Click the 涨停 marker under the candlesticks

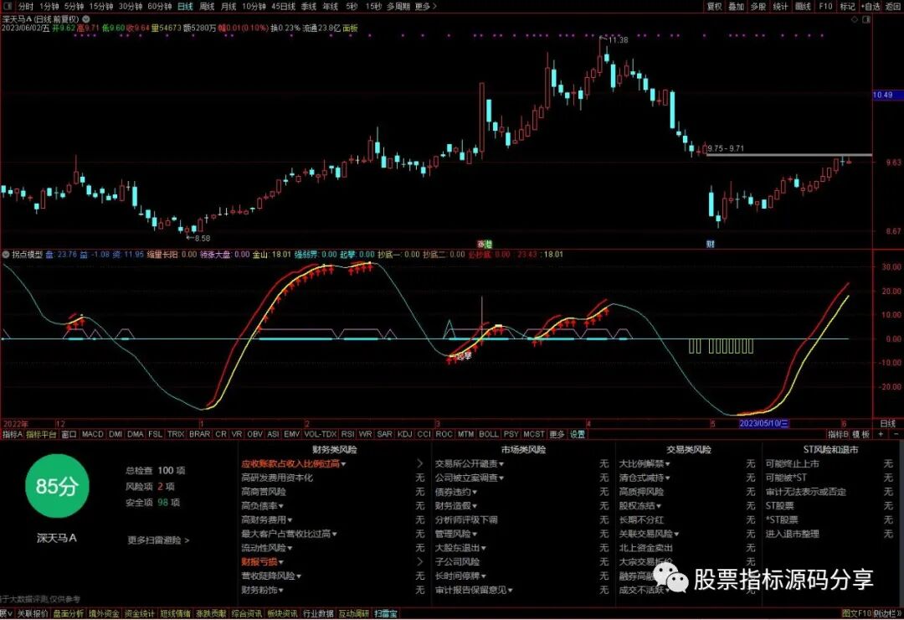tap(485, 244)
